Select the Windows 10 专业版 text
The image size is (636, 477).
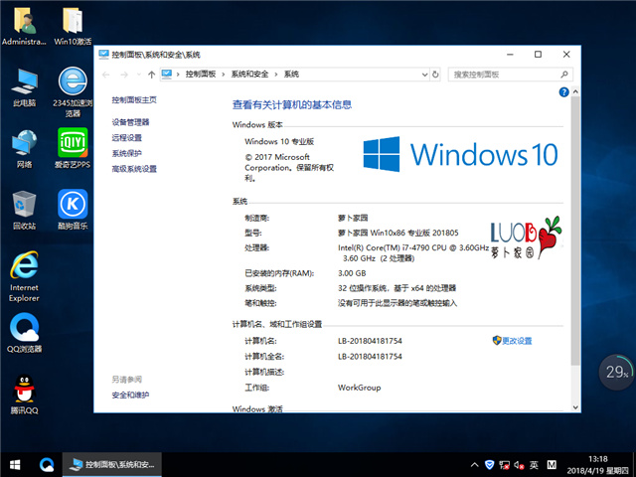(x=279, y=141)
